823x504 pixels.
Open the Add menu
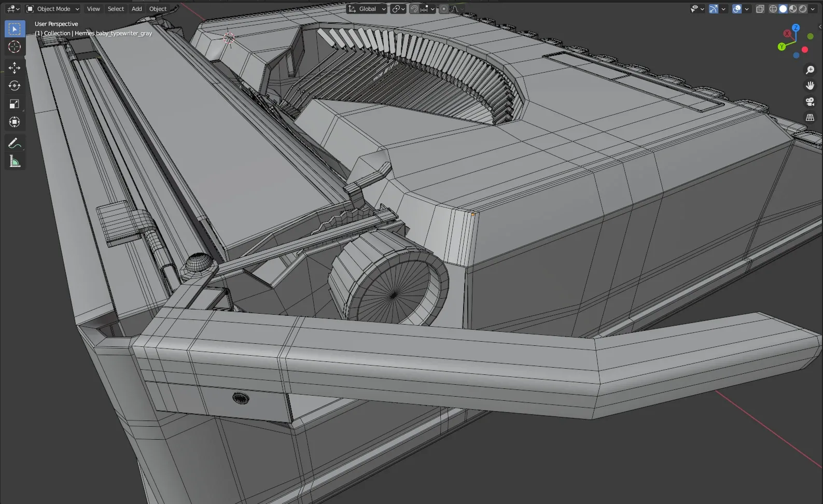click(136, 9)
